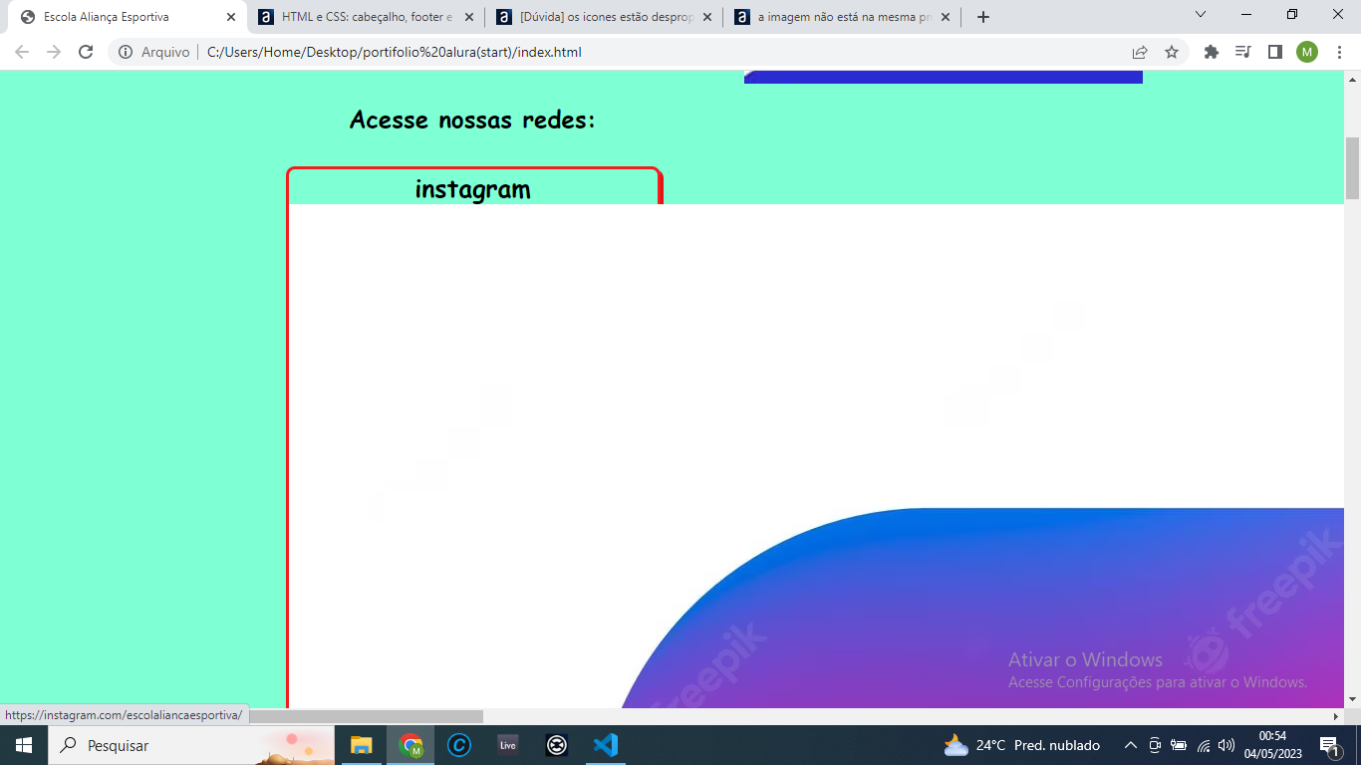The width and height of the screenshot is (1361, 765).
Task: Reload the current page
Action: tap(86, 52)
